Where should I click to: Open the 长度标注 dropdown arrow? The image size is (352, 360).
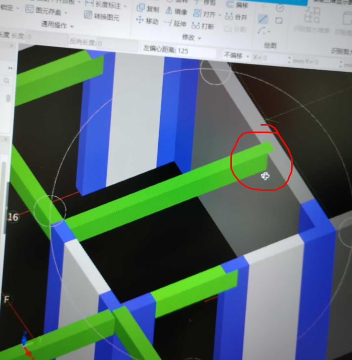tap(125, 6)
